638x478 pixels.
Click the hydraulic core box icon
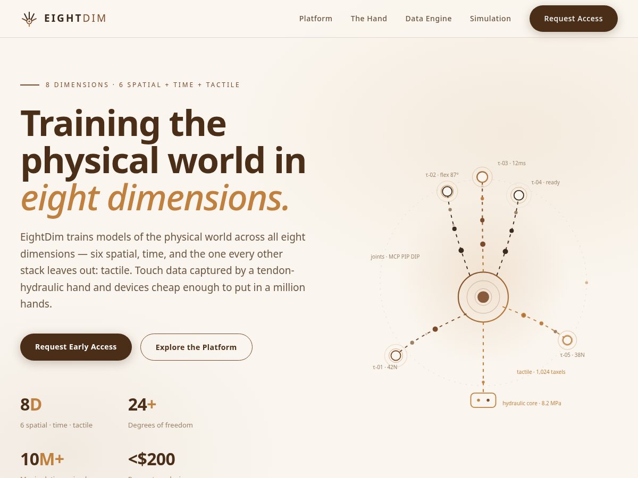tap(483, 400)
